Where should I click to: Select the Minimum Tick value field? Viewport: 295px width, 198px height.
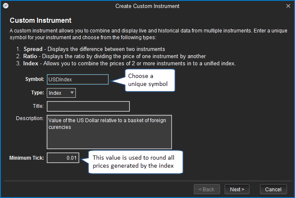(x=63, y=158)
